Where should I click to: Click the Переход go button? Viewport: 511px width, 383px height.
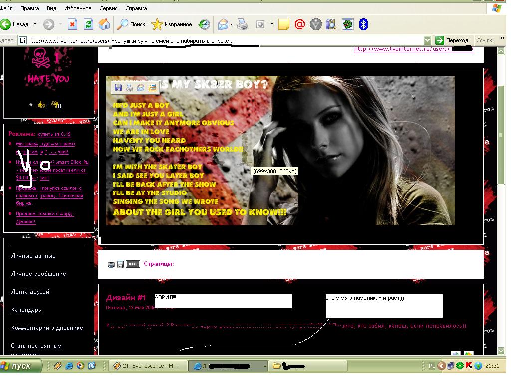click(452, 40)
